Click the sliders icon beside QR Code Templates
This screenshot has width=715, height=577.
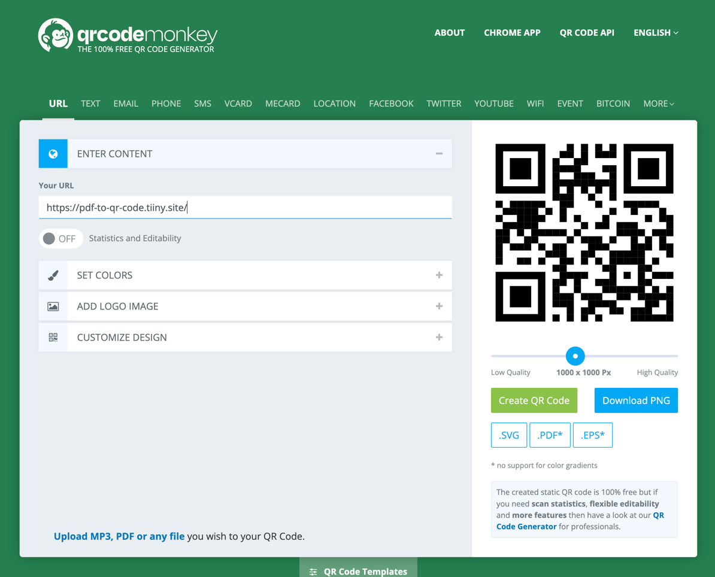[x=313, y=572]
